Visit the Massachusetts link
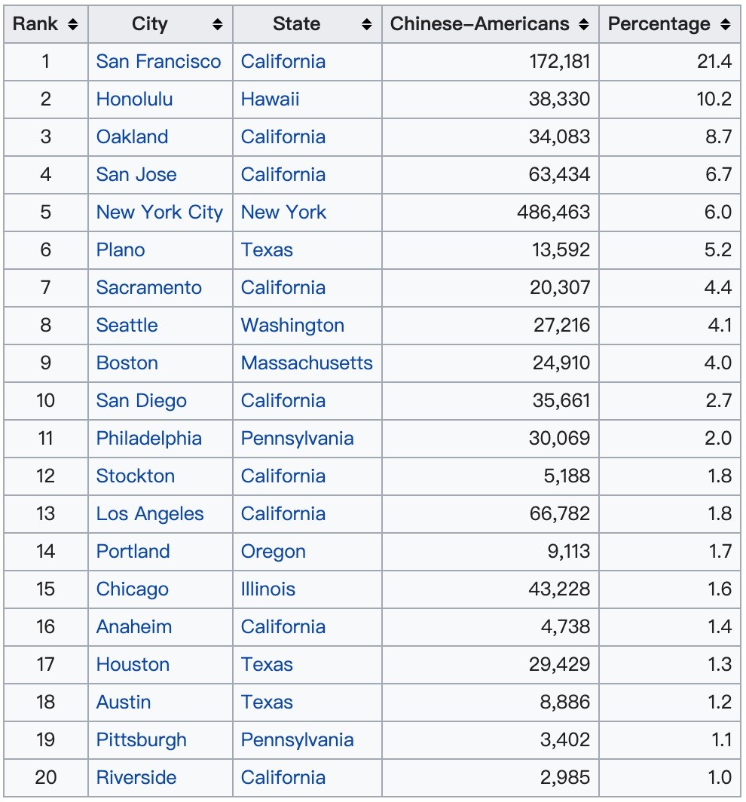746x802 pixels. [x=307, y=363]
